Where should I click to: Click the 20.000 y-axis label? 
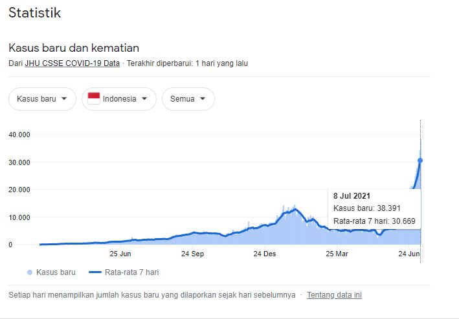pos(20,190)
